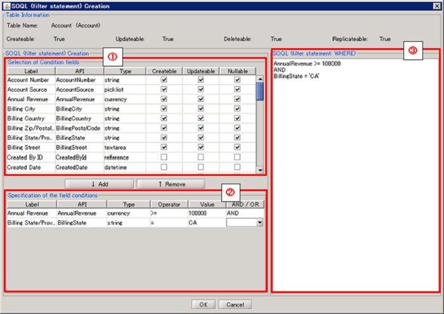Click the condition fields scrollbar up arrow

pos(259,80)
